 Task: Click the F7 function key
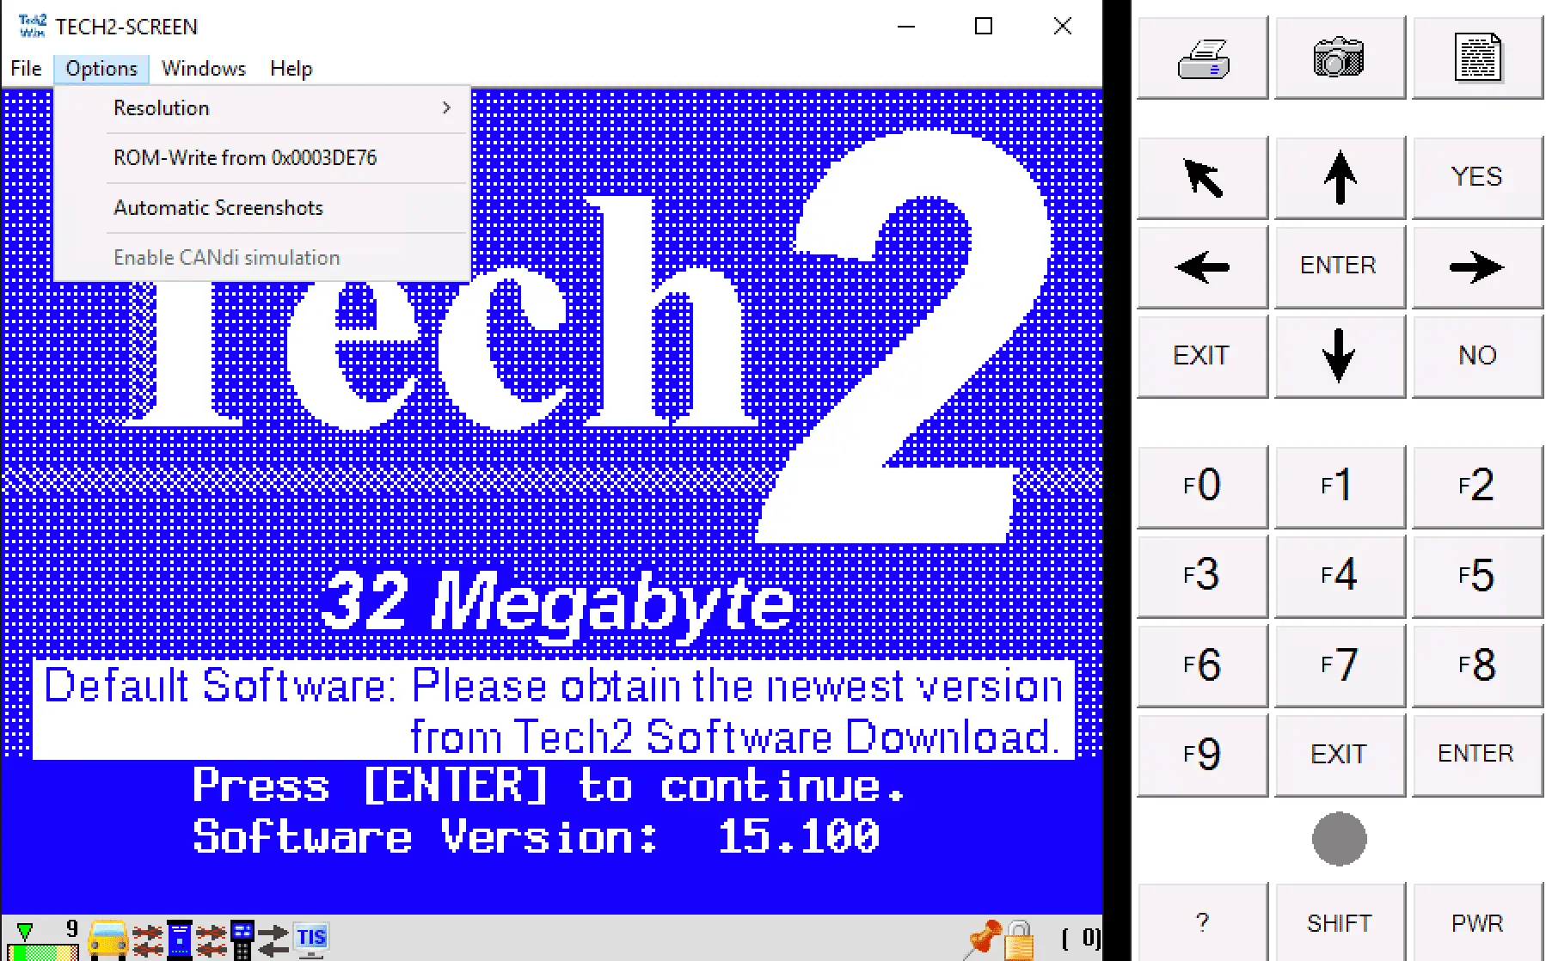pyautogui.click(x=1339, y=665)
